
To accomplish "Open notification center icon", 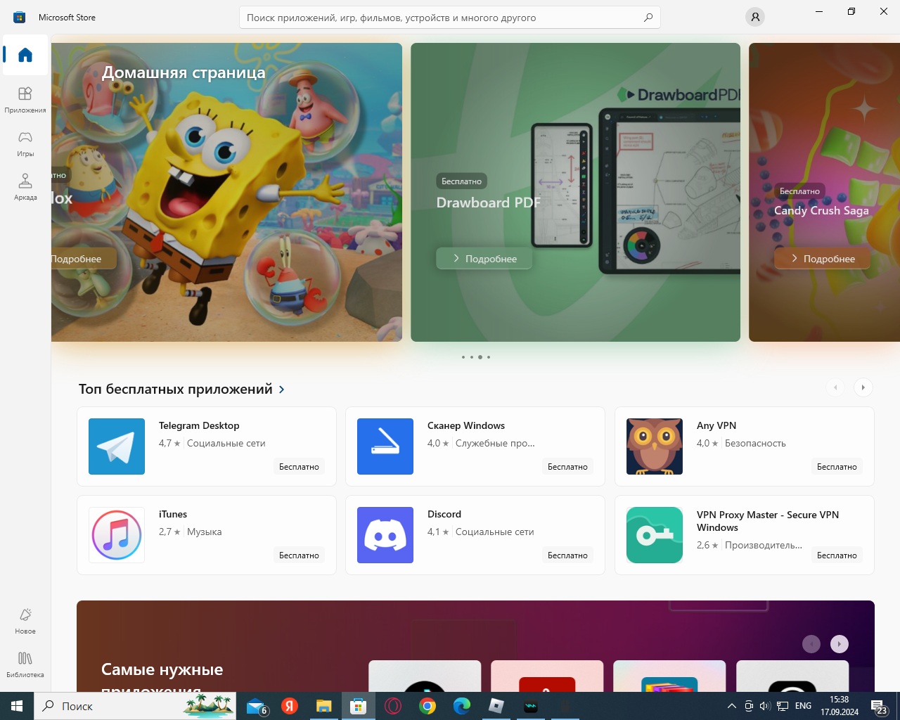I will pos(879,706).
